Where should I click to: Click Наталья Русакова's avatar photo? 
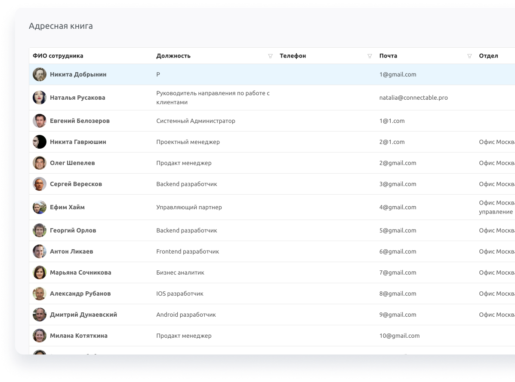coord(39,97)
